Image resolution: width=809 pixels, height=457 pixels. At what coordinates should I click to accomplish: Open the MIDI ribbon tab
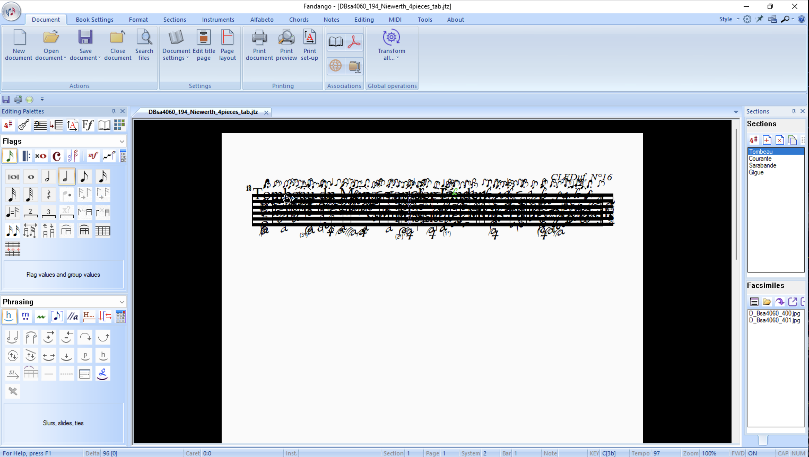[x=395, y=19]
